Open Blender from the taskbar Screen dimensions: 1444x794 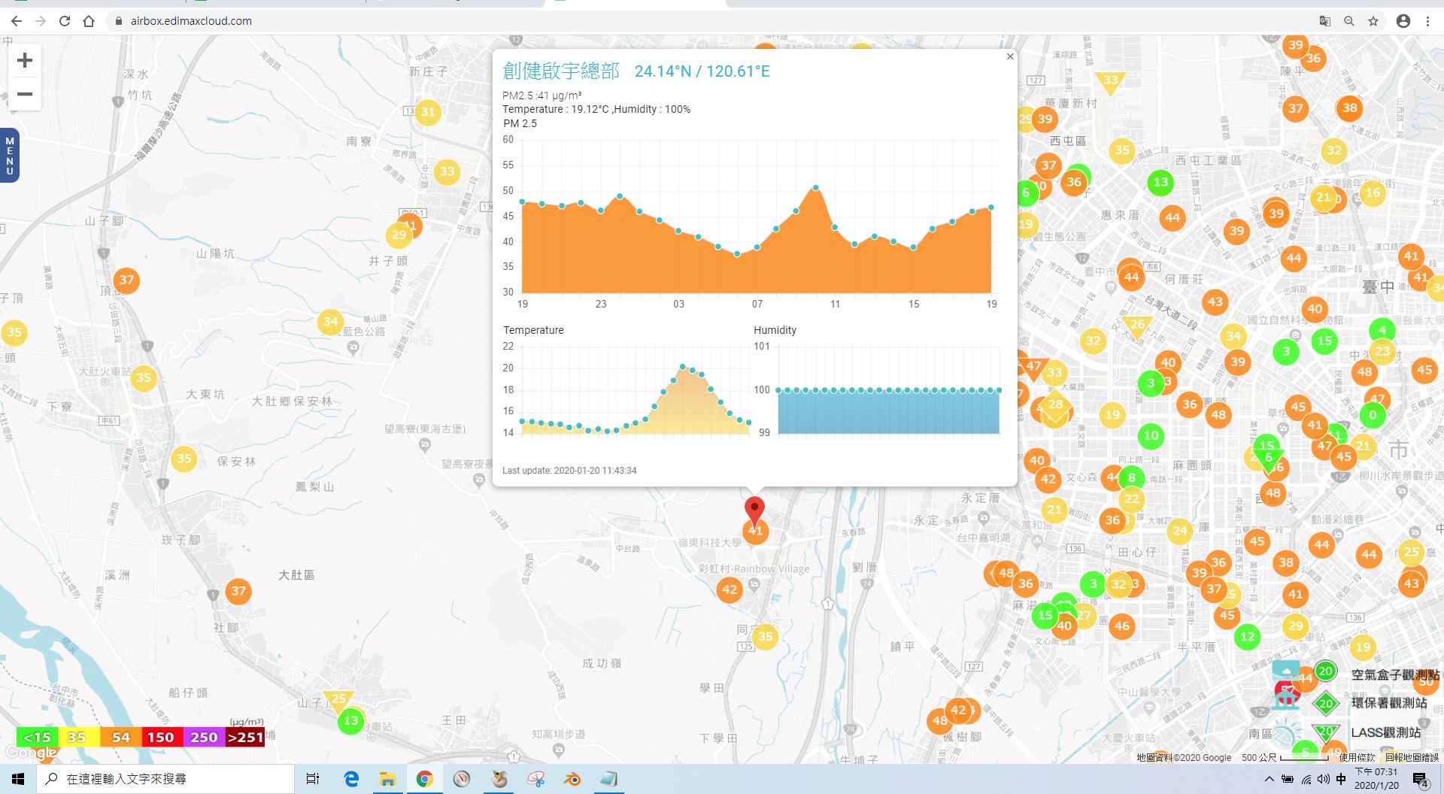[572, 779]
